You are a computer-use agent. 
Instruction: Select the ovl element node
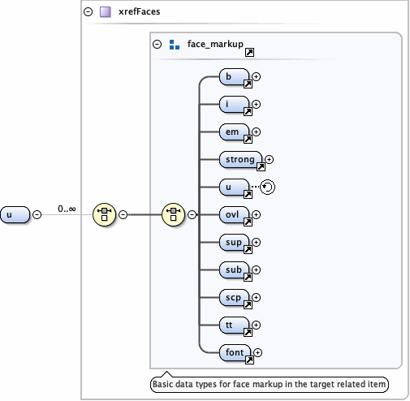click(x=234, y=215)
